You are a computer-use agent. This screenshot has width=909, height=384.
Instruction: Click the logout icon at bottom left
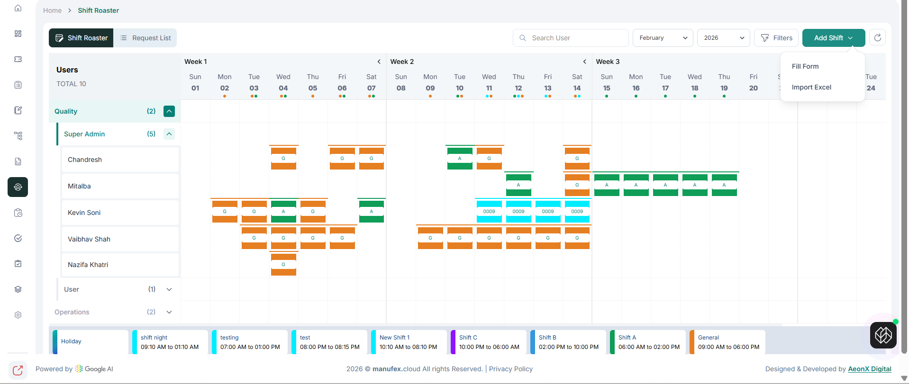pos(18,370)
